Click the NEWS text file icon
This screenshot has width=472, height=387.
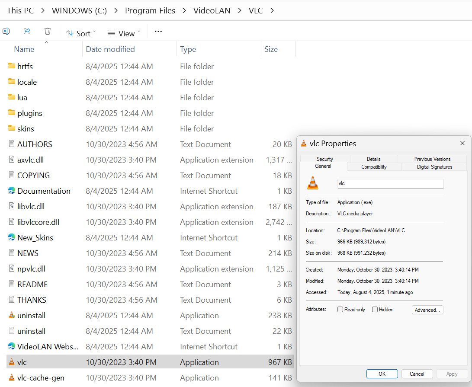click(x=11, y=253)
